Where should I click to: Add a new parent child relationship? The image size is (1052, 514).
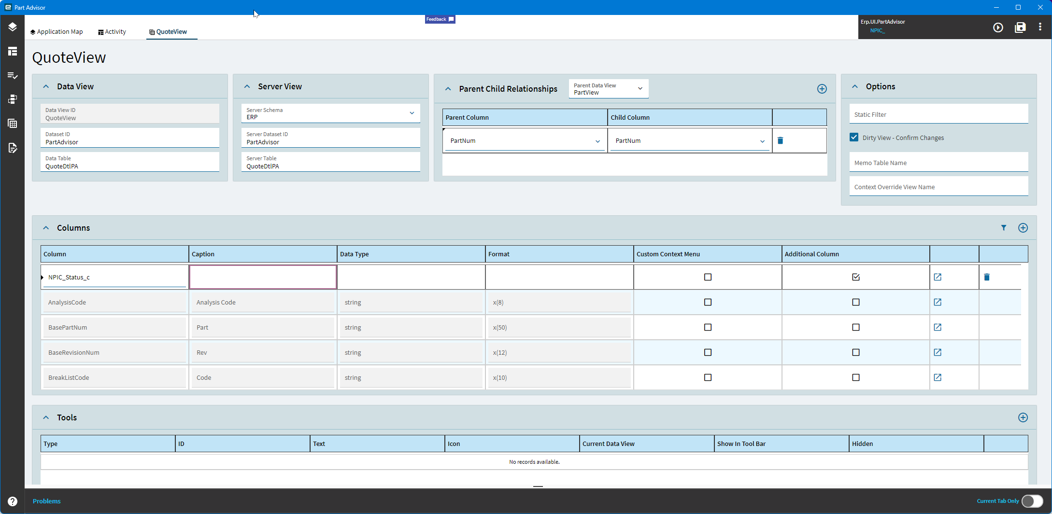[x=822, y=89]
